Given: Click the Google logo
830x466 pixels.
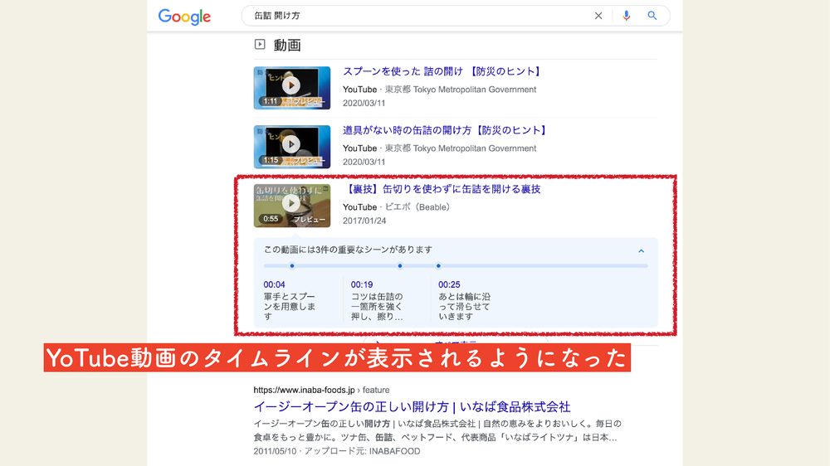Looking at the screenshot, I should pos(184,17).
